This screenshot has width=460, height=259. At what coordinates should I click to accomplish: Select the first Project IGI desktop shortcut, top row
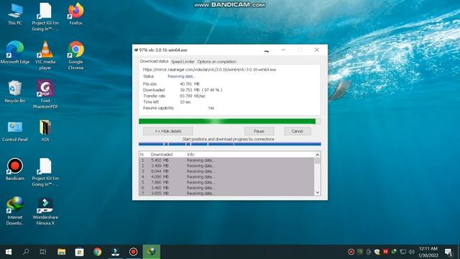point(45,17)
